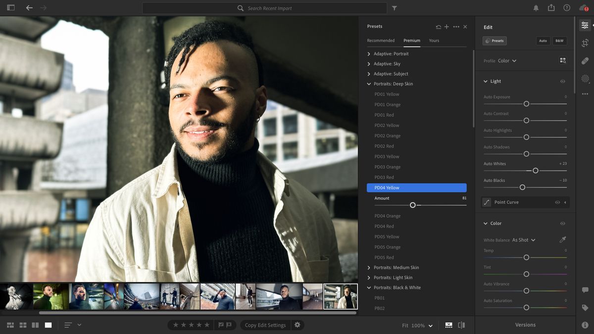The height and width of the screenshot is (334, 594).
Task: Toggle visibility of the Color panel
Action: click(562, 223)
